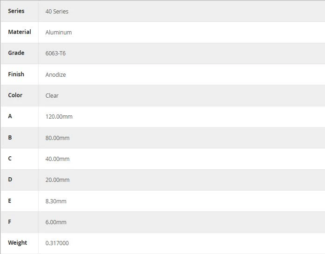
Task: Click the Weight row label
Action: click(18, 242)
